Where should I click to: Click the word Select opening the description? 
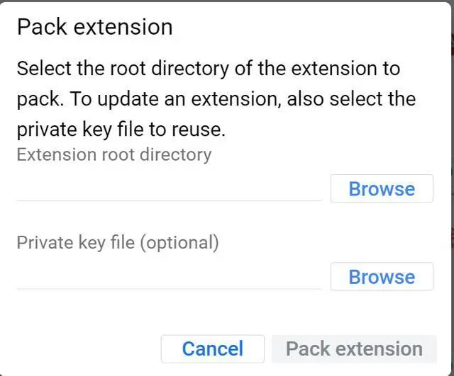43,69
